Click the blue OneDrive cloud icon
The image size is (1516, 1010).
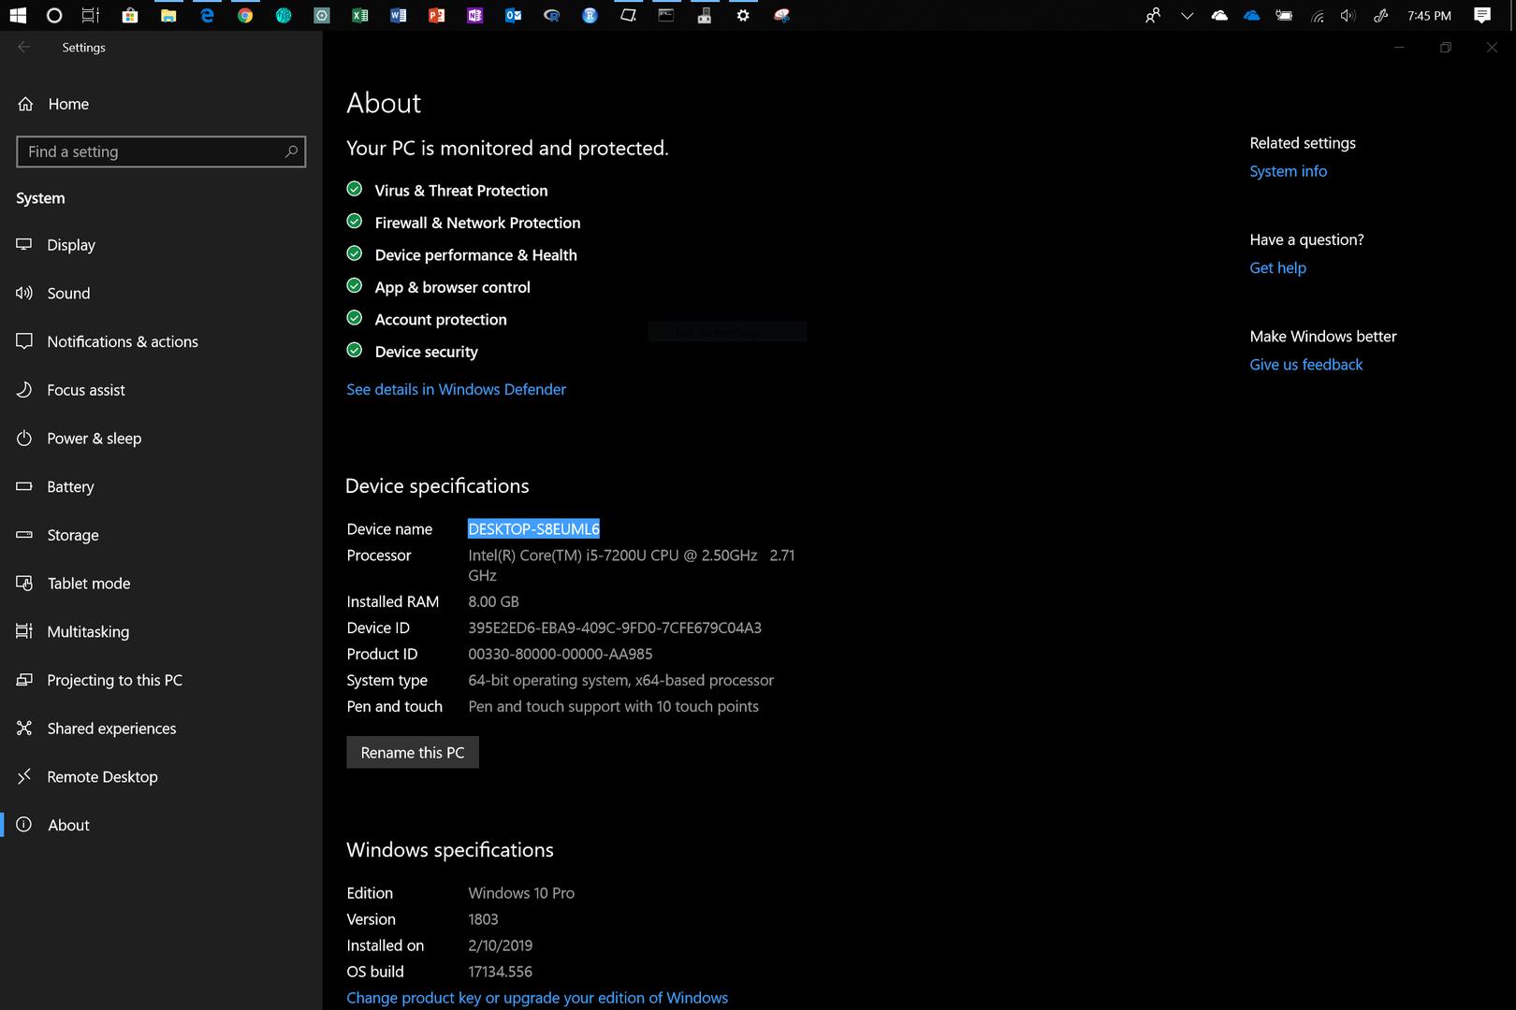point(1252,15)
